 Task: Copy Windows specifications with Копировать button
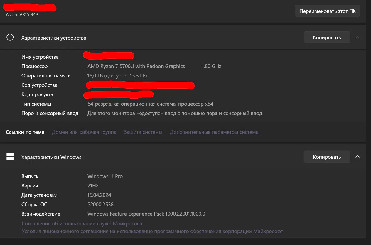click(x=327, y=157)
